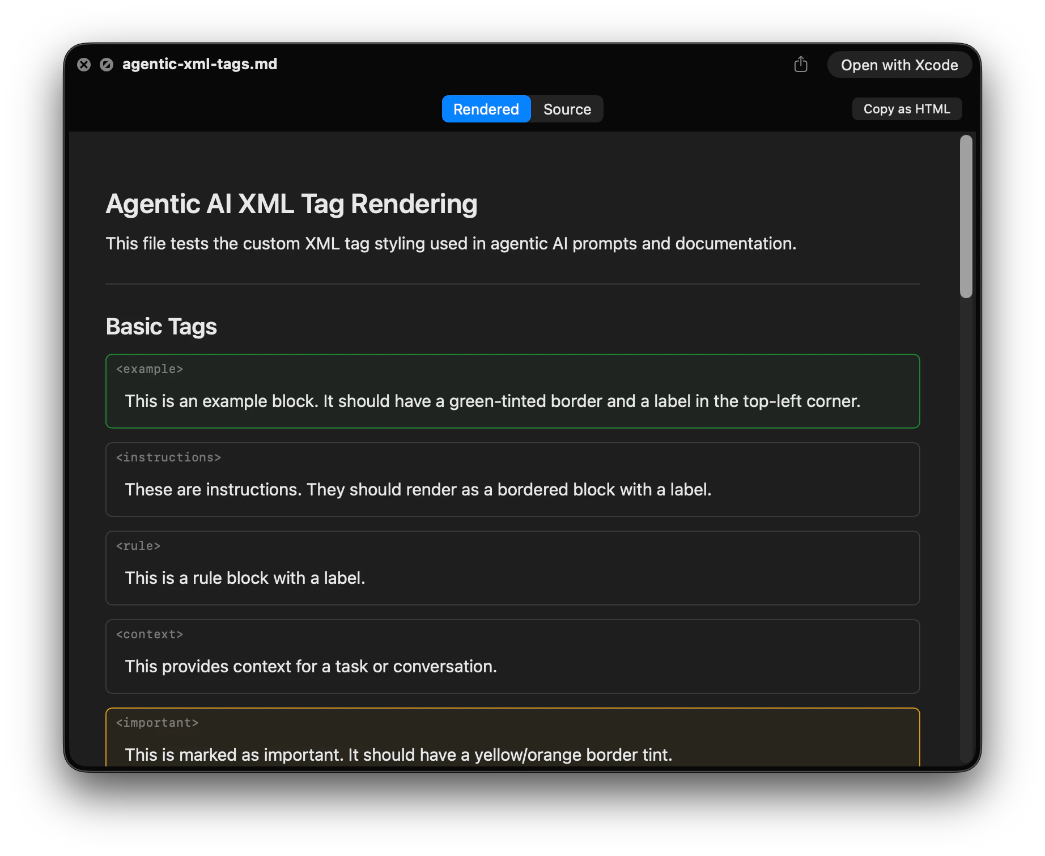Click the filename agentic-xml-tags.md in the title bar

coord(200,64)
